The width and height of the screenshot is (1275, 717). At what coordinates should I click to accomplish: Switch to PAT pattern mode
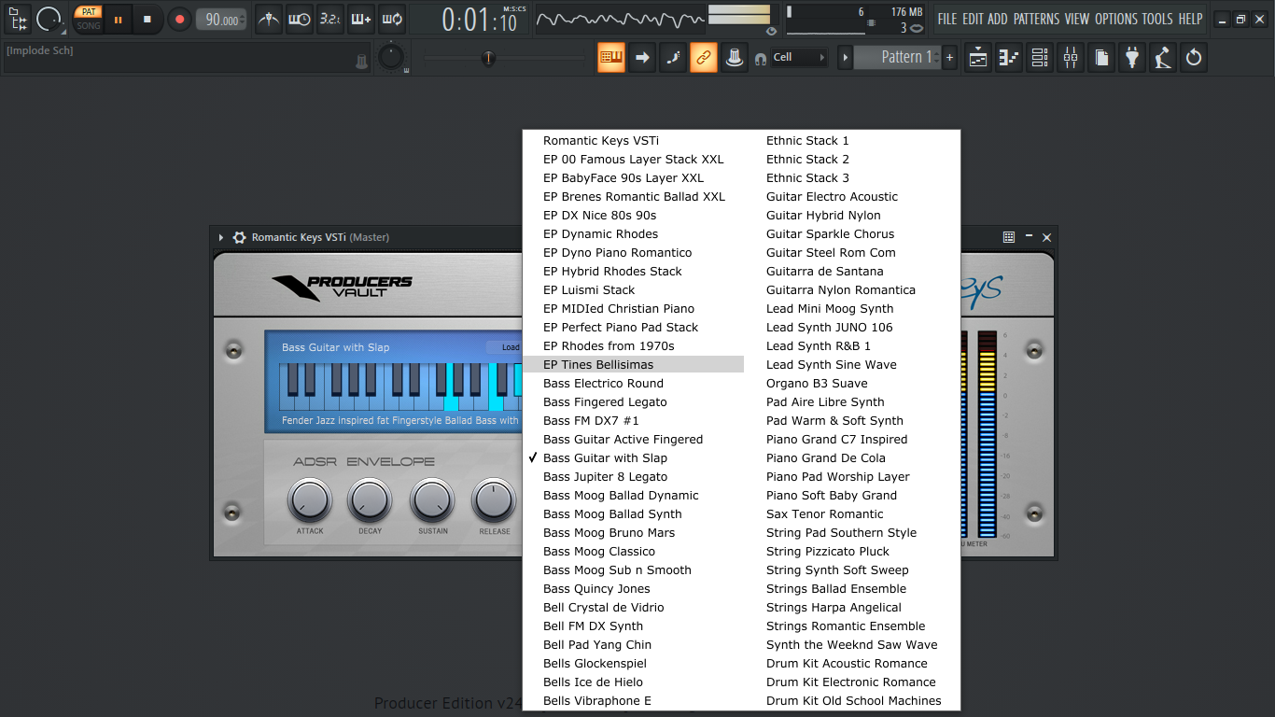pyautogui.click(x=89, y=12)
